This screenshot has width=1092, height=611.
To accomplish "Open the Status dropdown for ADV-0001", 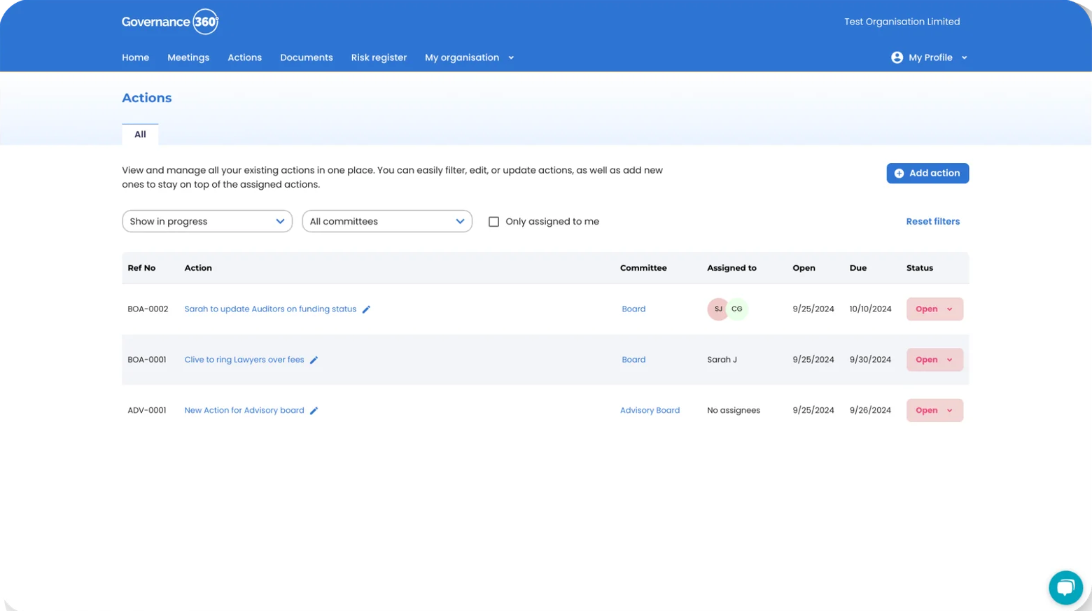I will [934, 410].
